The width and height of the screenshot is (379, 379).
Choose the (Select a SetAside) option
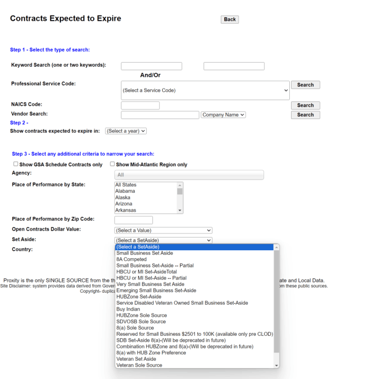[194, 247]
